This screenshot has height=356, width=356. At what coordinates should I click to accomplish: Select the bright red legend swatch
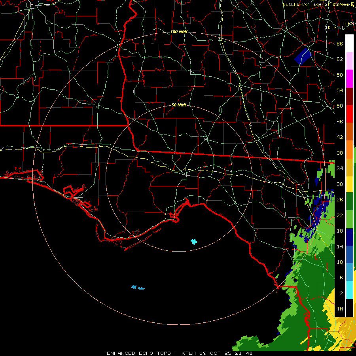point(349,114)
